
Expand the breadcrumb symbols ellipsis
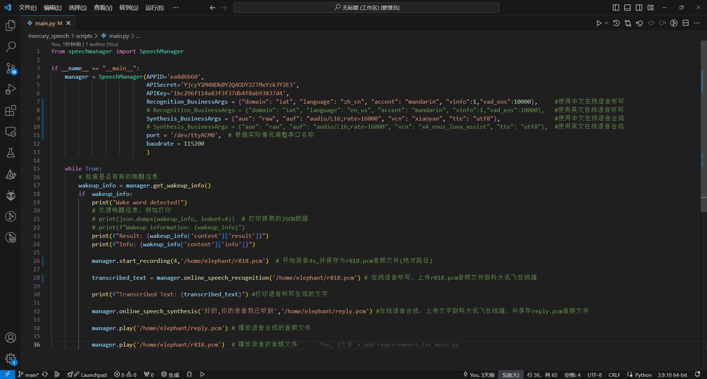(x=138, y=36)
